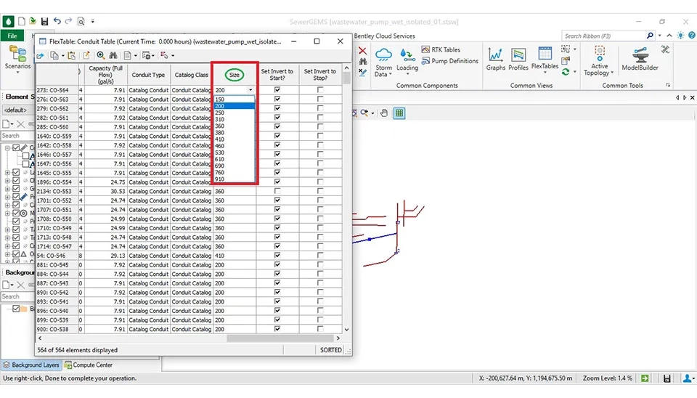Open the File menu tab
The height and width of the screenshot is (398, 697).
pos(12,36)
